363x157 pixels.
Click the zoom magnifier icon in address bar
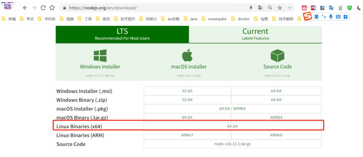click(270, 8)
